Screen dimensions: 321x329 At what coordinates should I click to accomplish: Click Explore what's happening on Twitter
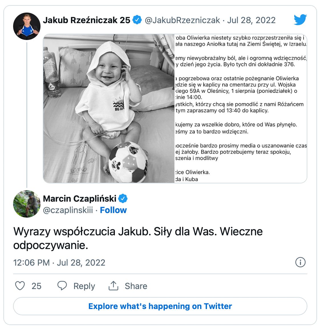(160, 306)
